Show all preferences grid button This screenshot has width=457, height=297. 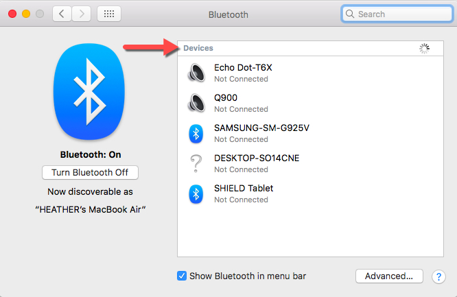(x=109, y=14)
